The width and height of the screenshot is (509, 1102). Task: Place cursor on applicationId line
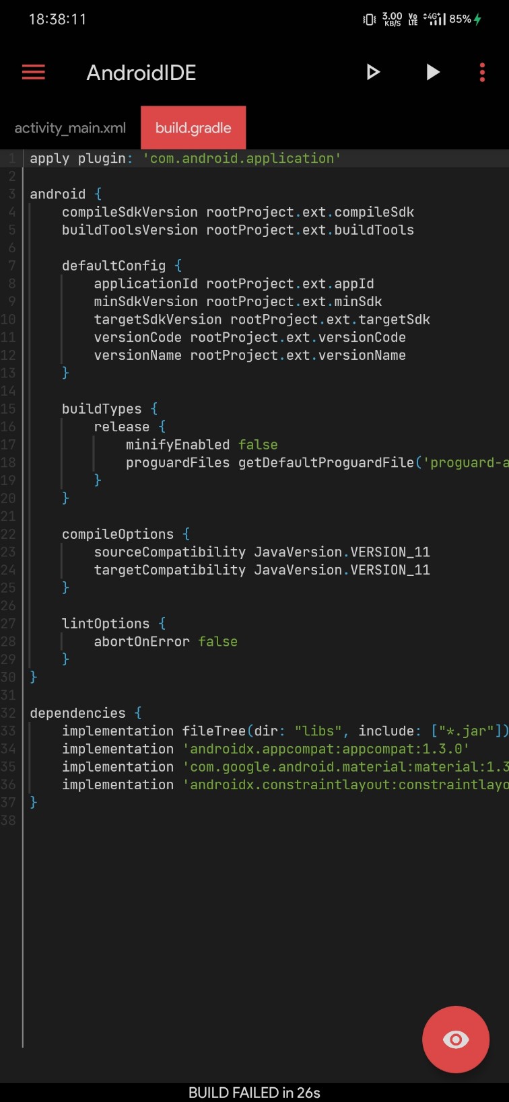pos(234,284)
